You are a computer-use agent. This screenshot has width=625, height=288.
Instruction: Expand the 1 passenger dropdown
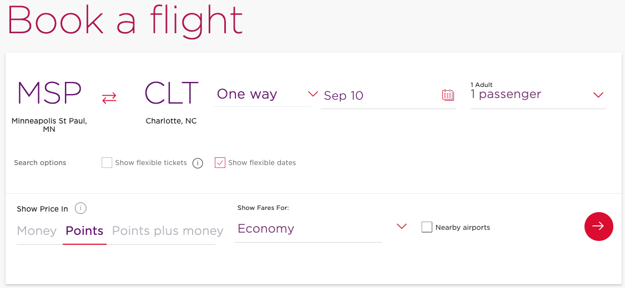(537, 95)
